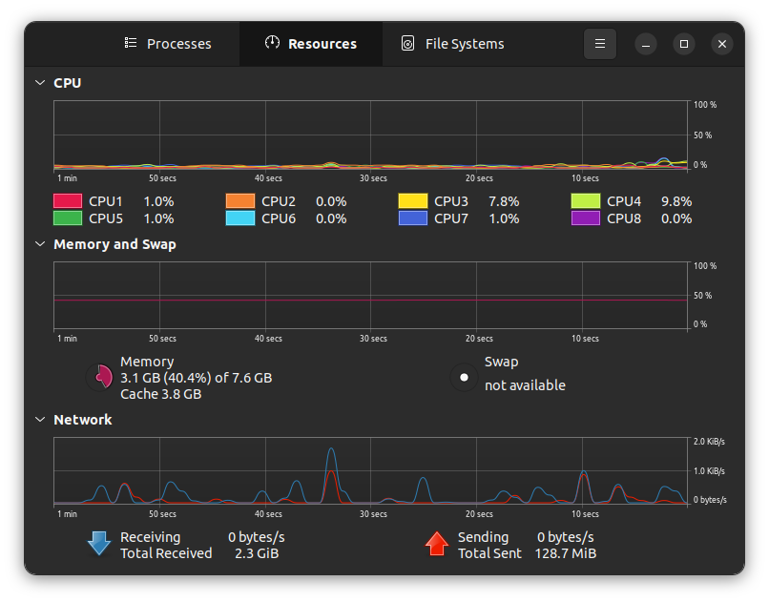The image size is (769, 602).
Task: Switch to the Processes tab
Action: click(x=167, y=43)
